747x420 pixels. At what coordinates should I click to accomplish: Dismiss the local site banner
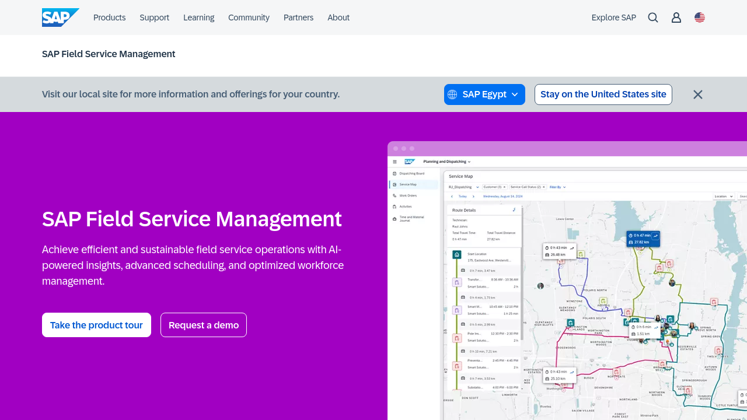(x=698, y=94)
